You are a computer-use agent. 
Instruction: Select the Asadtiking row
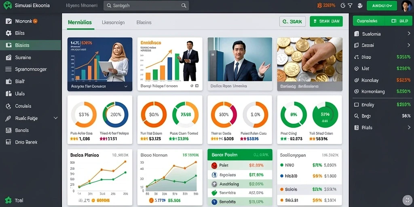click(240, 184)
